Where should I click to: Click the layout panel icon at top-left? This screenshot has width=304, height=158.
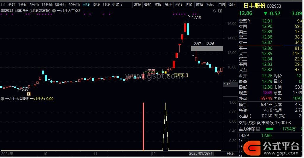pyautogui.click(x=3, y=5)
